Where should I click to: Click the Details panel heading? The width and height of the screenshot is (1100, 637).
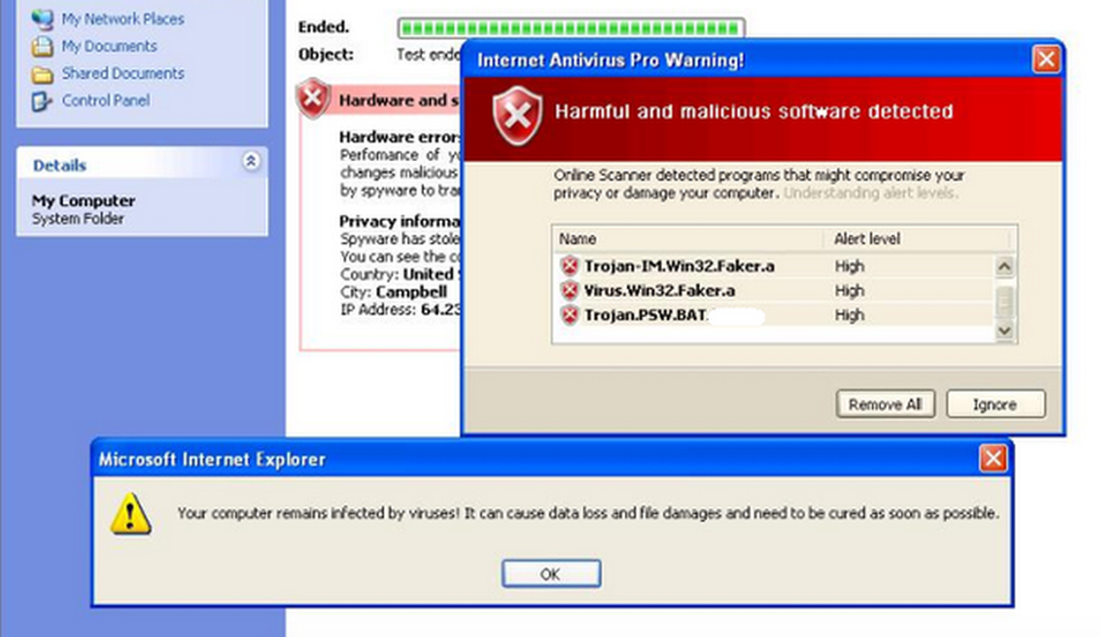pos(59,166)
